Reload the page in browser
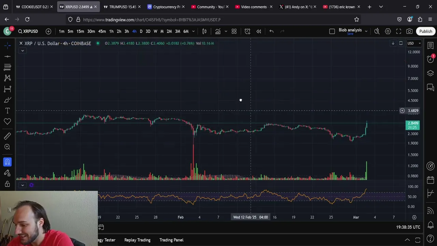The image size is (437, 246). [27, 19]
